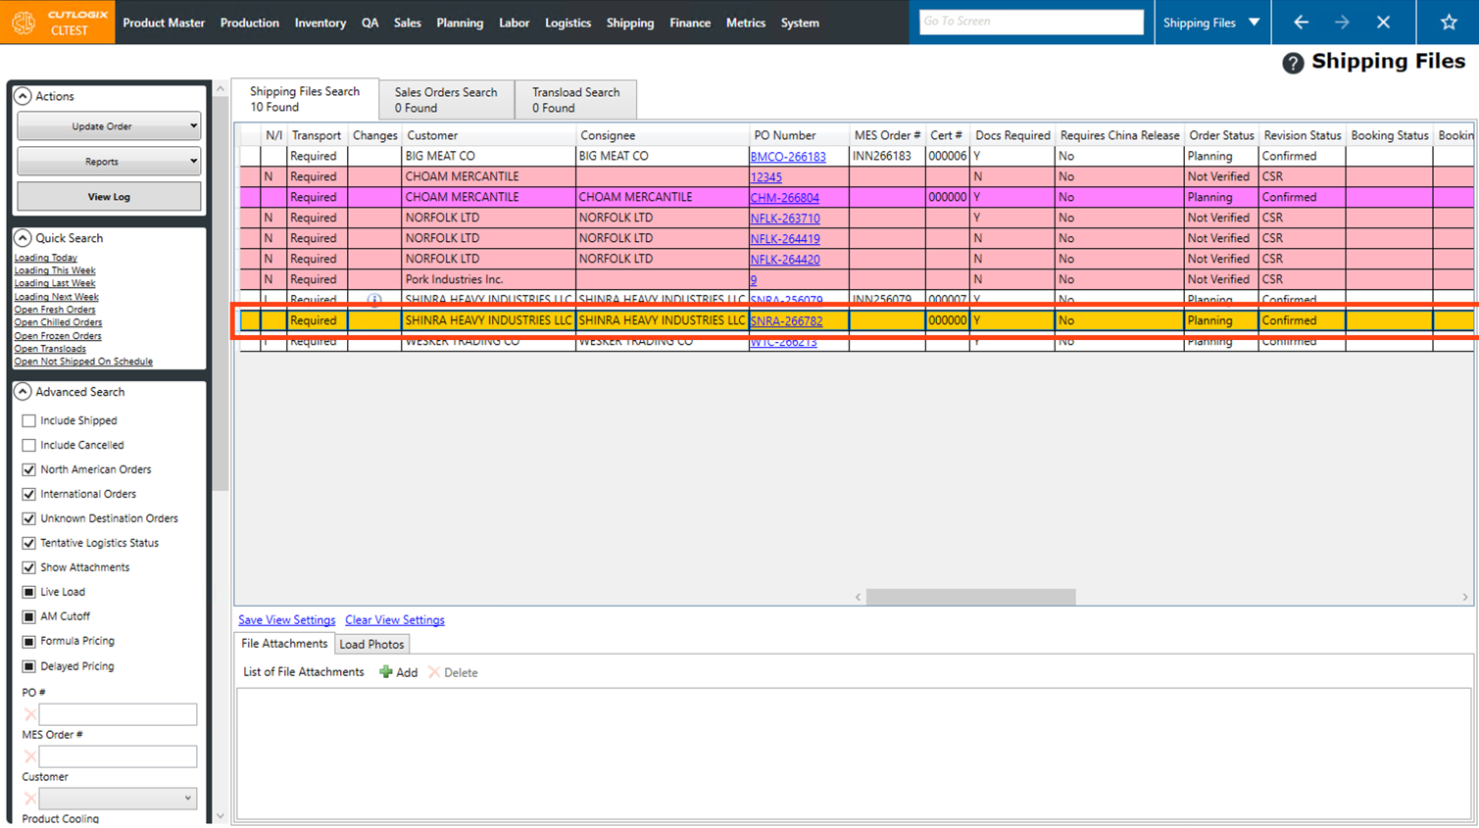The width and height of the screenshot is (1479, 828).
Task: Click the Go To Screen search field
Action: point(1031,22)
